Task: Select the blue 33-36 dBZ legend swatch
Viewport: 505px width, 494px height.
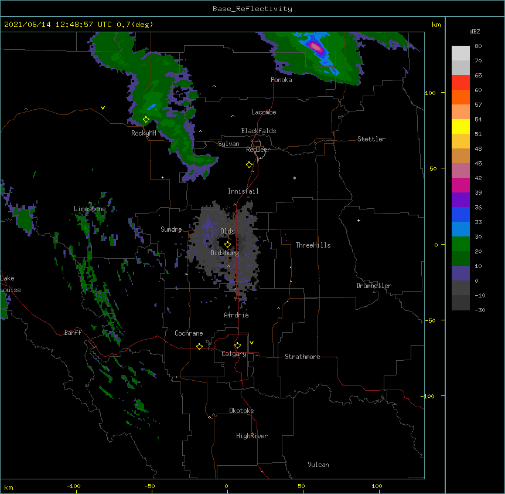Action: coord(460,214)
